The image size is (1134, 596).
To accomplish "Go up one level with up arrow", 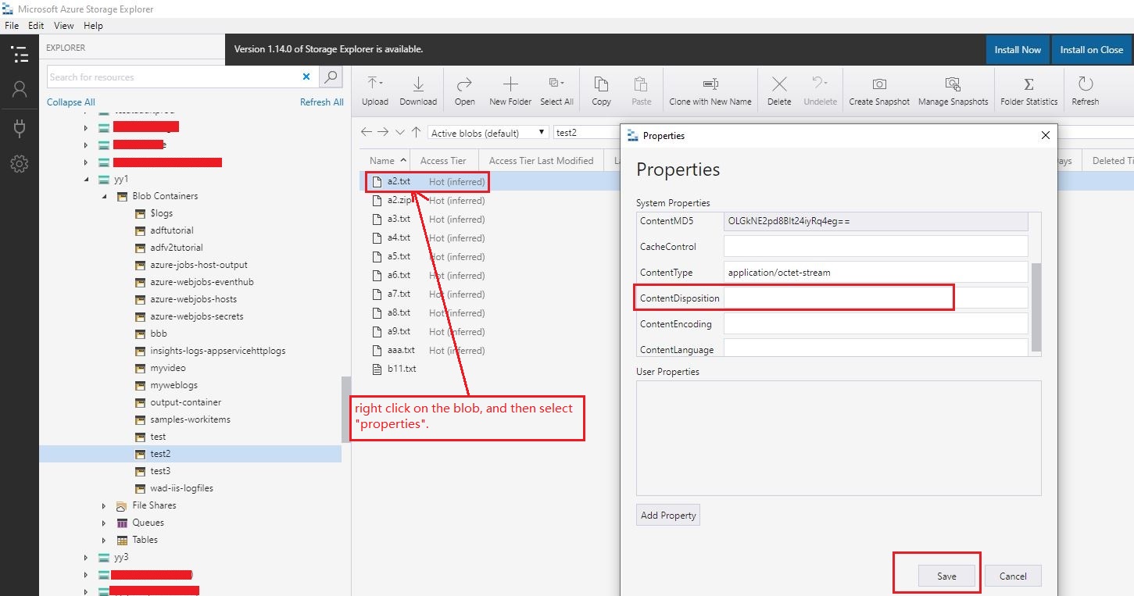I will coord(416,132).
